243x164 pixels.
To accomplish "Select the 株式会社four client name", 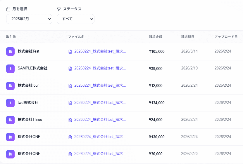I will coord(28,86).
